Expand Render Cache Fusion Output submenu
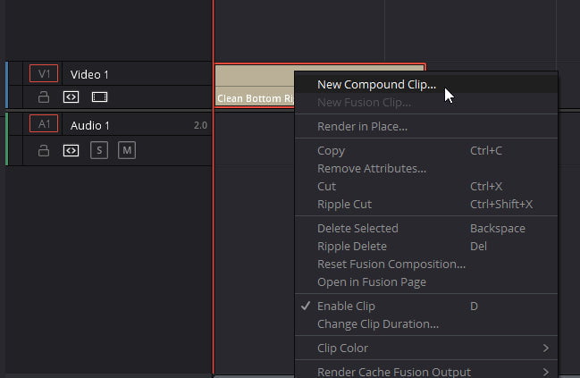 point(426,371)
